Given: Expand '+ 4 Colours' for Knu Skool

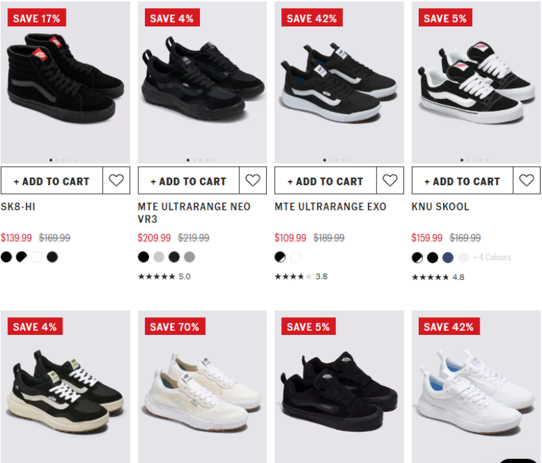Looking at the screenshot, I should tap(492, 258).
